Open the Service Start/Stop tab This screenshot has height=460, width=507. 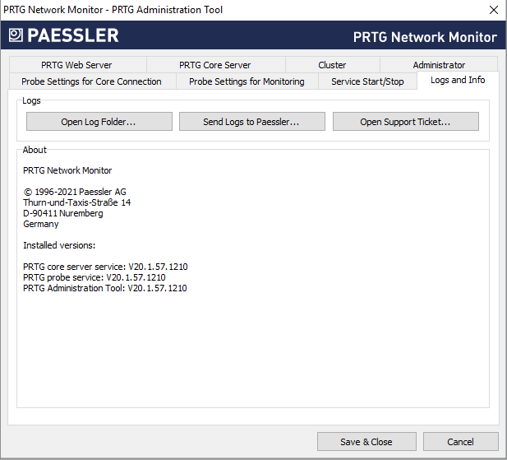click(x=367, y=81)
